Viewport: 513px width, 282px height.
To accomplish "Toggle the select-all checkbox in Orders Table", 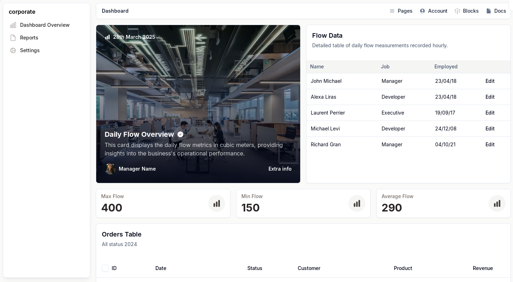I will [x=105, y=268].
